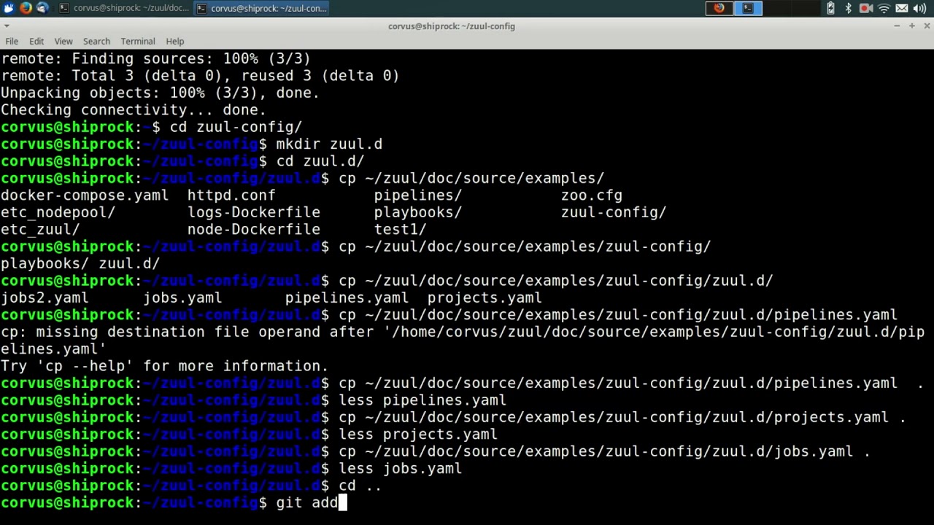Switch to the fourth empty workspace
The height and width of the screenshot is (525, 934).
805,8
